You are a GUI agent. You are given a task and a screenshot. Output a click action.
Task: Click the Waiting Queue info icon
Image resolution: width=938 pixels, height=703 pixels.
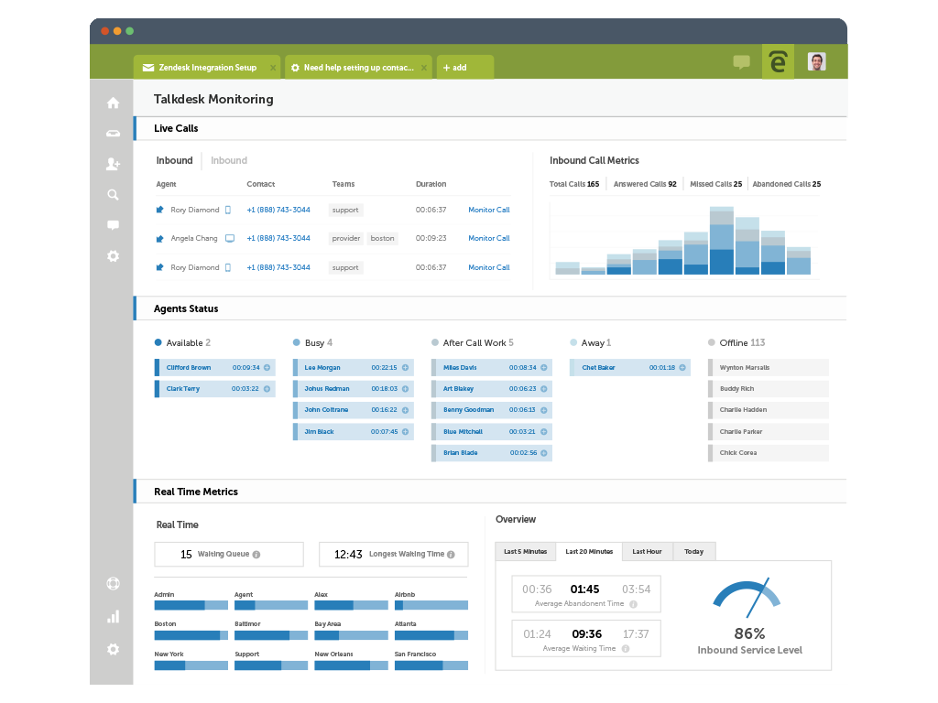coord(256,555)
